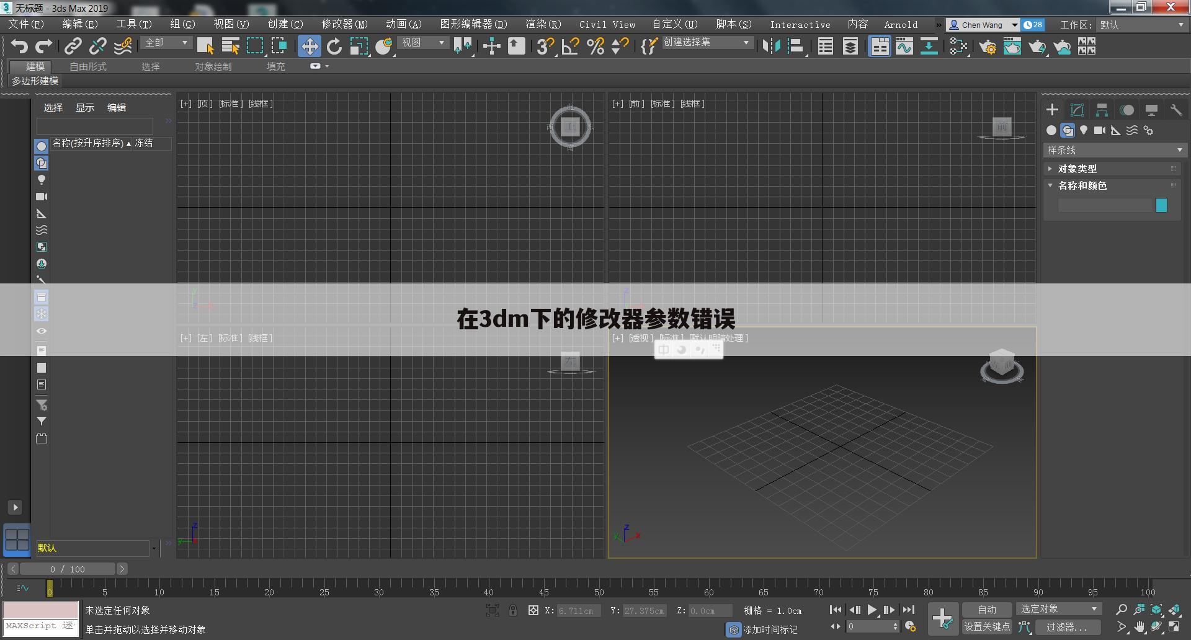Select the Lights category in Create panel
The width and height of the screenshot is (1191, 640).
(x=1084, y=130)
